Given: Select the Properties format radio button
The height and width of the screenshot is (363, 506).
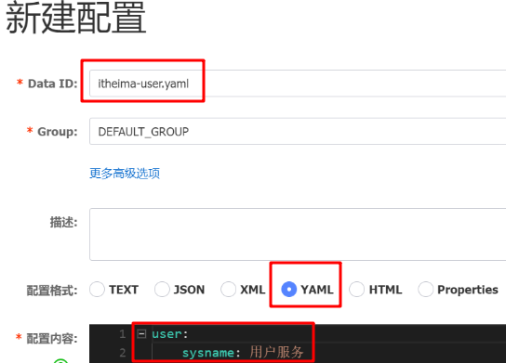Looking at the screenshot, I should point(426,289).
